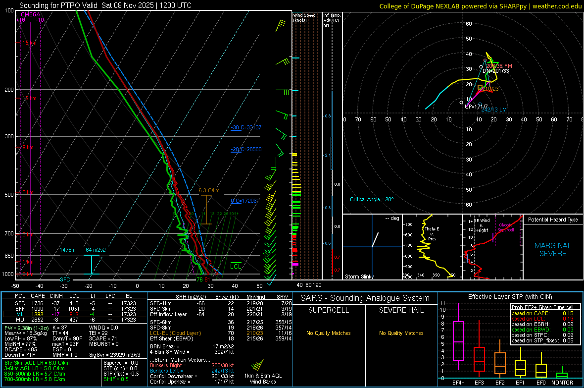Click the orange '210/23' hodograph label
The width and height of the screenshot is (584, 388).
click(491, 89)
